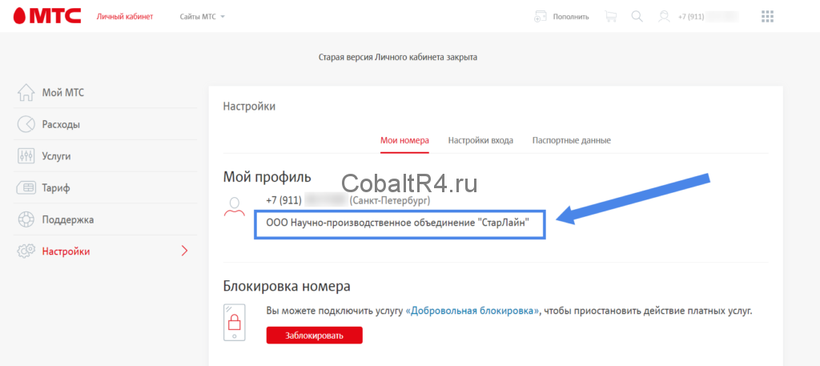
Task: Click the pie chart Расходы icon
Action: (26, 124)
